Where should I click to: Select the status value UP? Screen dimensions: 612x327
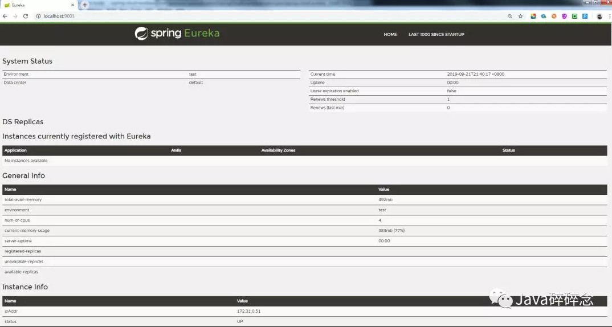[x=240, y=321]
